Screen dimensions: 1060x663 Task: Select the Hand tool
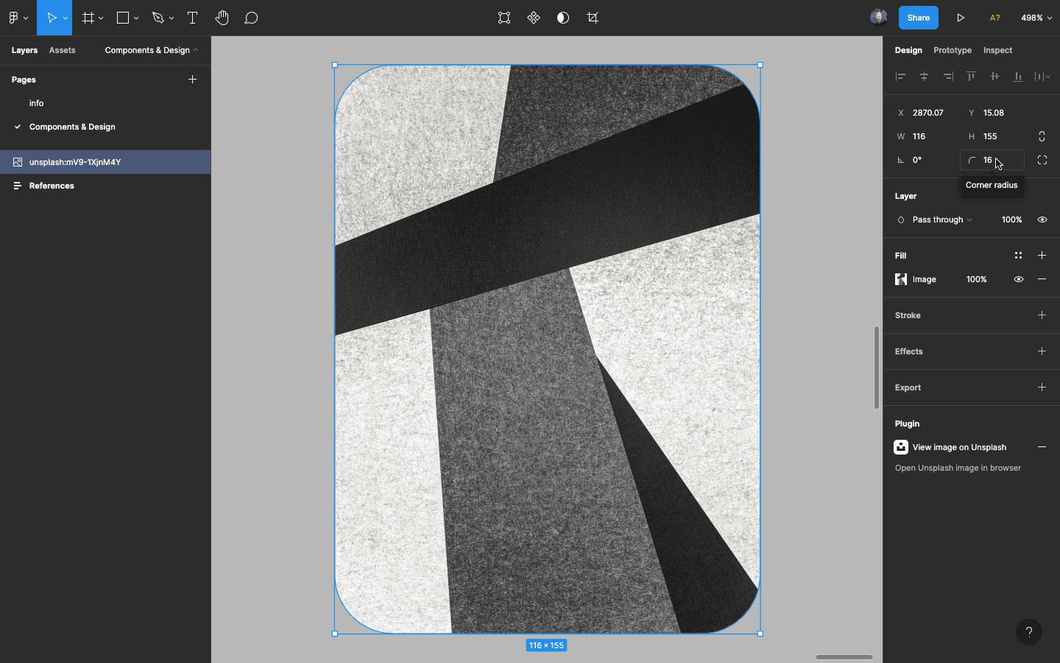click(x=222, y=18)
